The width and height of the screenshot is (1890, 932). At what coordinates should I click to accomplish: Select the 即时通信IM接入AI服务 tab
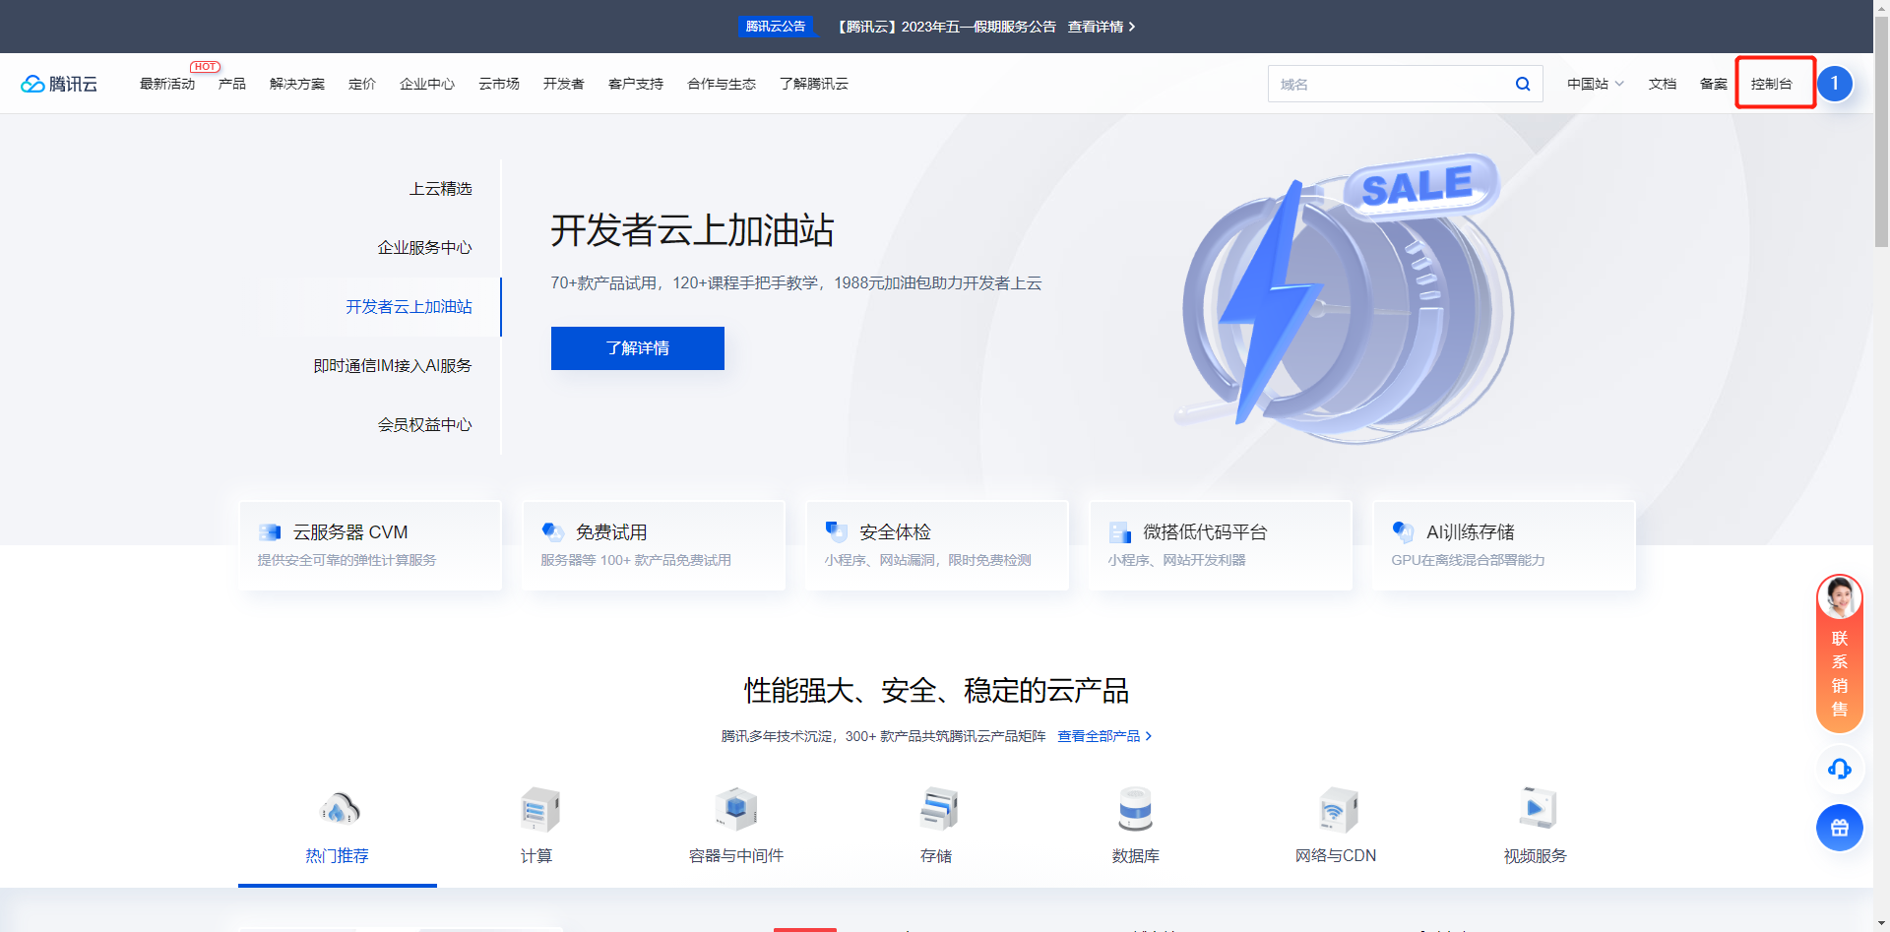[393, 366]
